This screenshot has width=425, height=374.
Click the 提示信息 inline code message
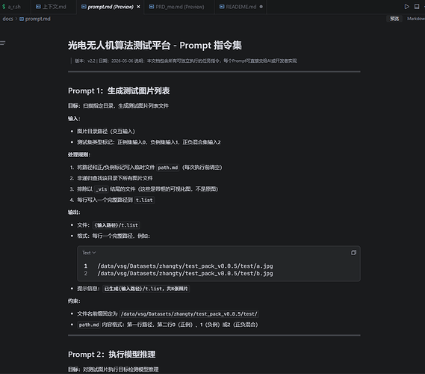(146, 289)
